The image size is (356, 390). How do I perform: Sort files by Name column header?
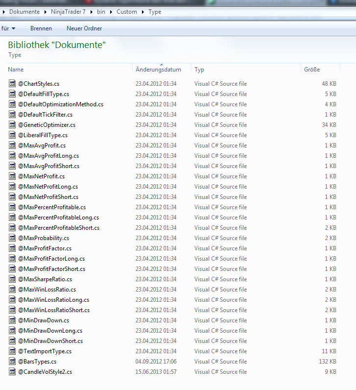[x=16, y=70]
